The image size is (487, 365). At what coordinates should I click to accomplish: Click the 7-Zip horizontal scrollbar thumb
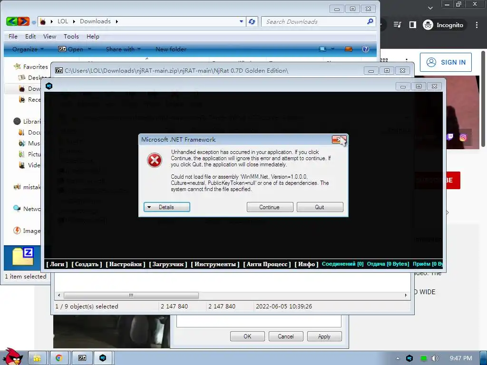(131, 295)
